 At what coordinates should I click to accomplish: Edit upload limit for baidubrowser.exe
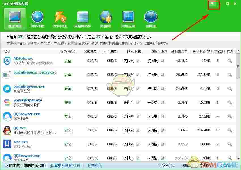point(162,89)
